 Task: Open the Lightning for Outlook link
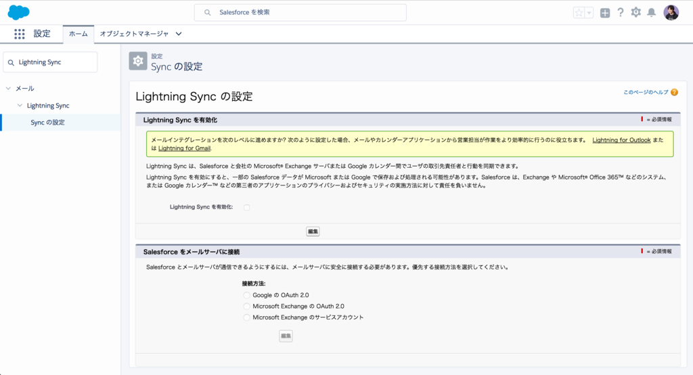pos(621,140)
